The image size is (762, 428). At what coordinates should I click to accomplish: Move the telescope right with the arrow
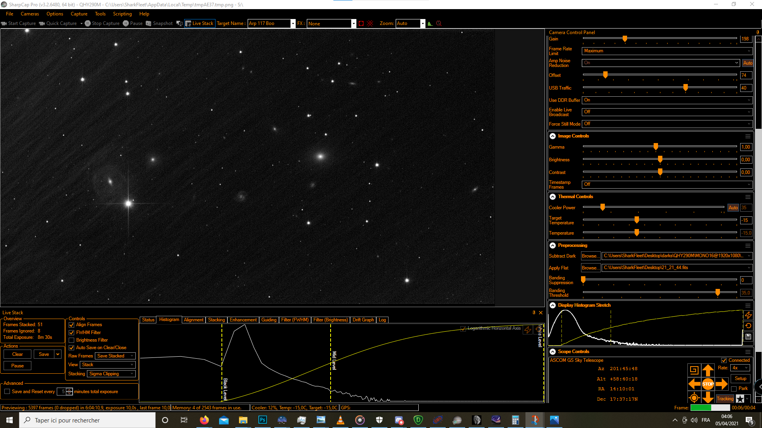722,384
